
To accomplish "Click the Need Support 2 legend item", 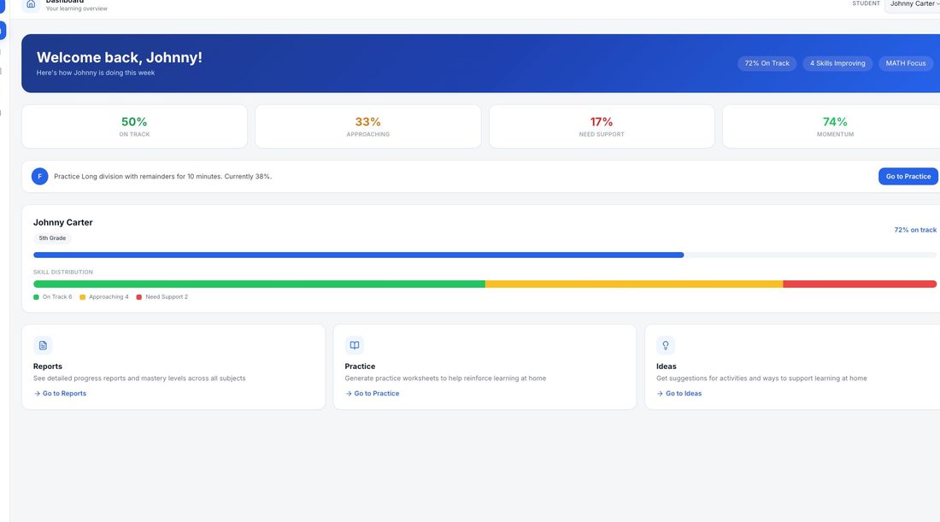I will (162, 296).
